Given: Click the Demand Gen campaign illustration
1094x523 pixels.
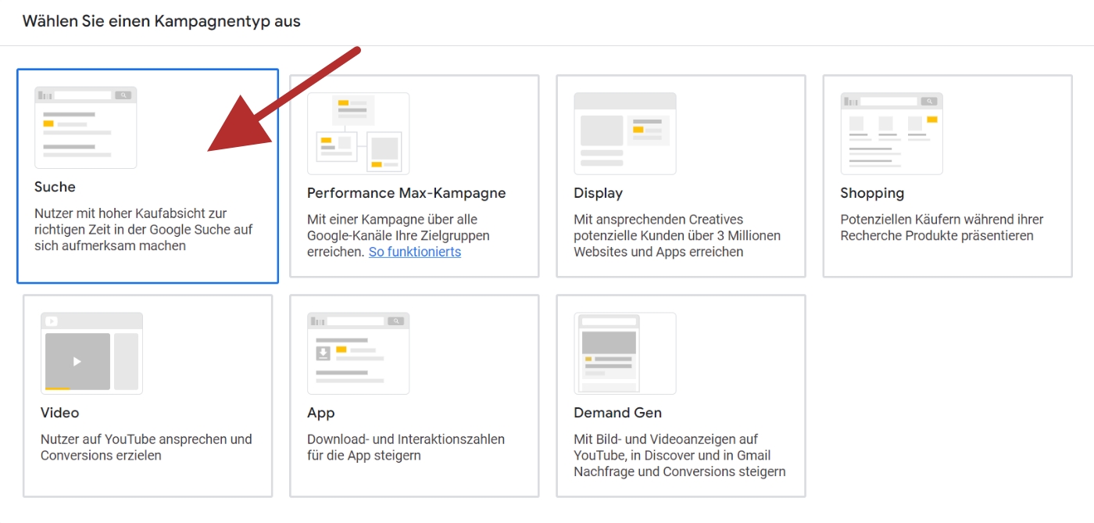Looking at the screenshot, I should (x=624, y=353).
